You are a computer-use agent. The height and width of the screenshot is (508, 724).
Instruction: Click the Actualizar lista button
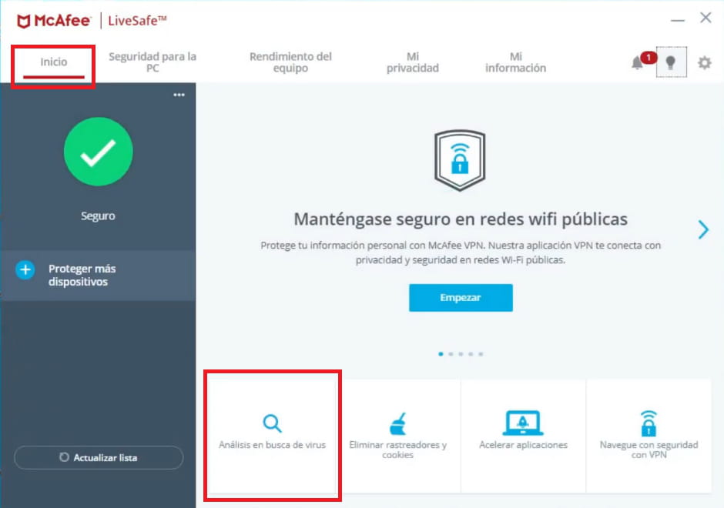click(99, 457)
